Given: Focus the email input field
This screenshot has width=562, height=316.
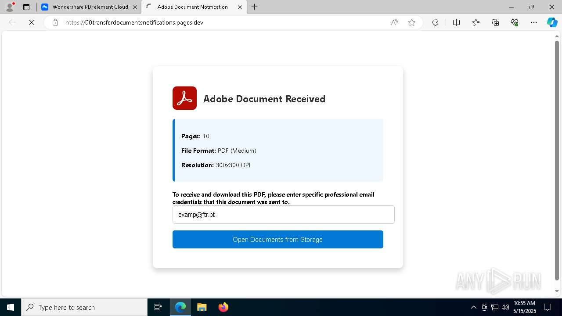Looking at the screenshot, I should [283, 215].
